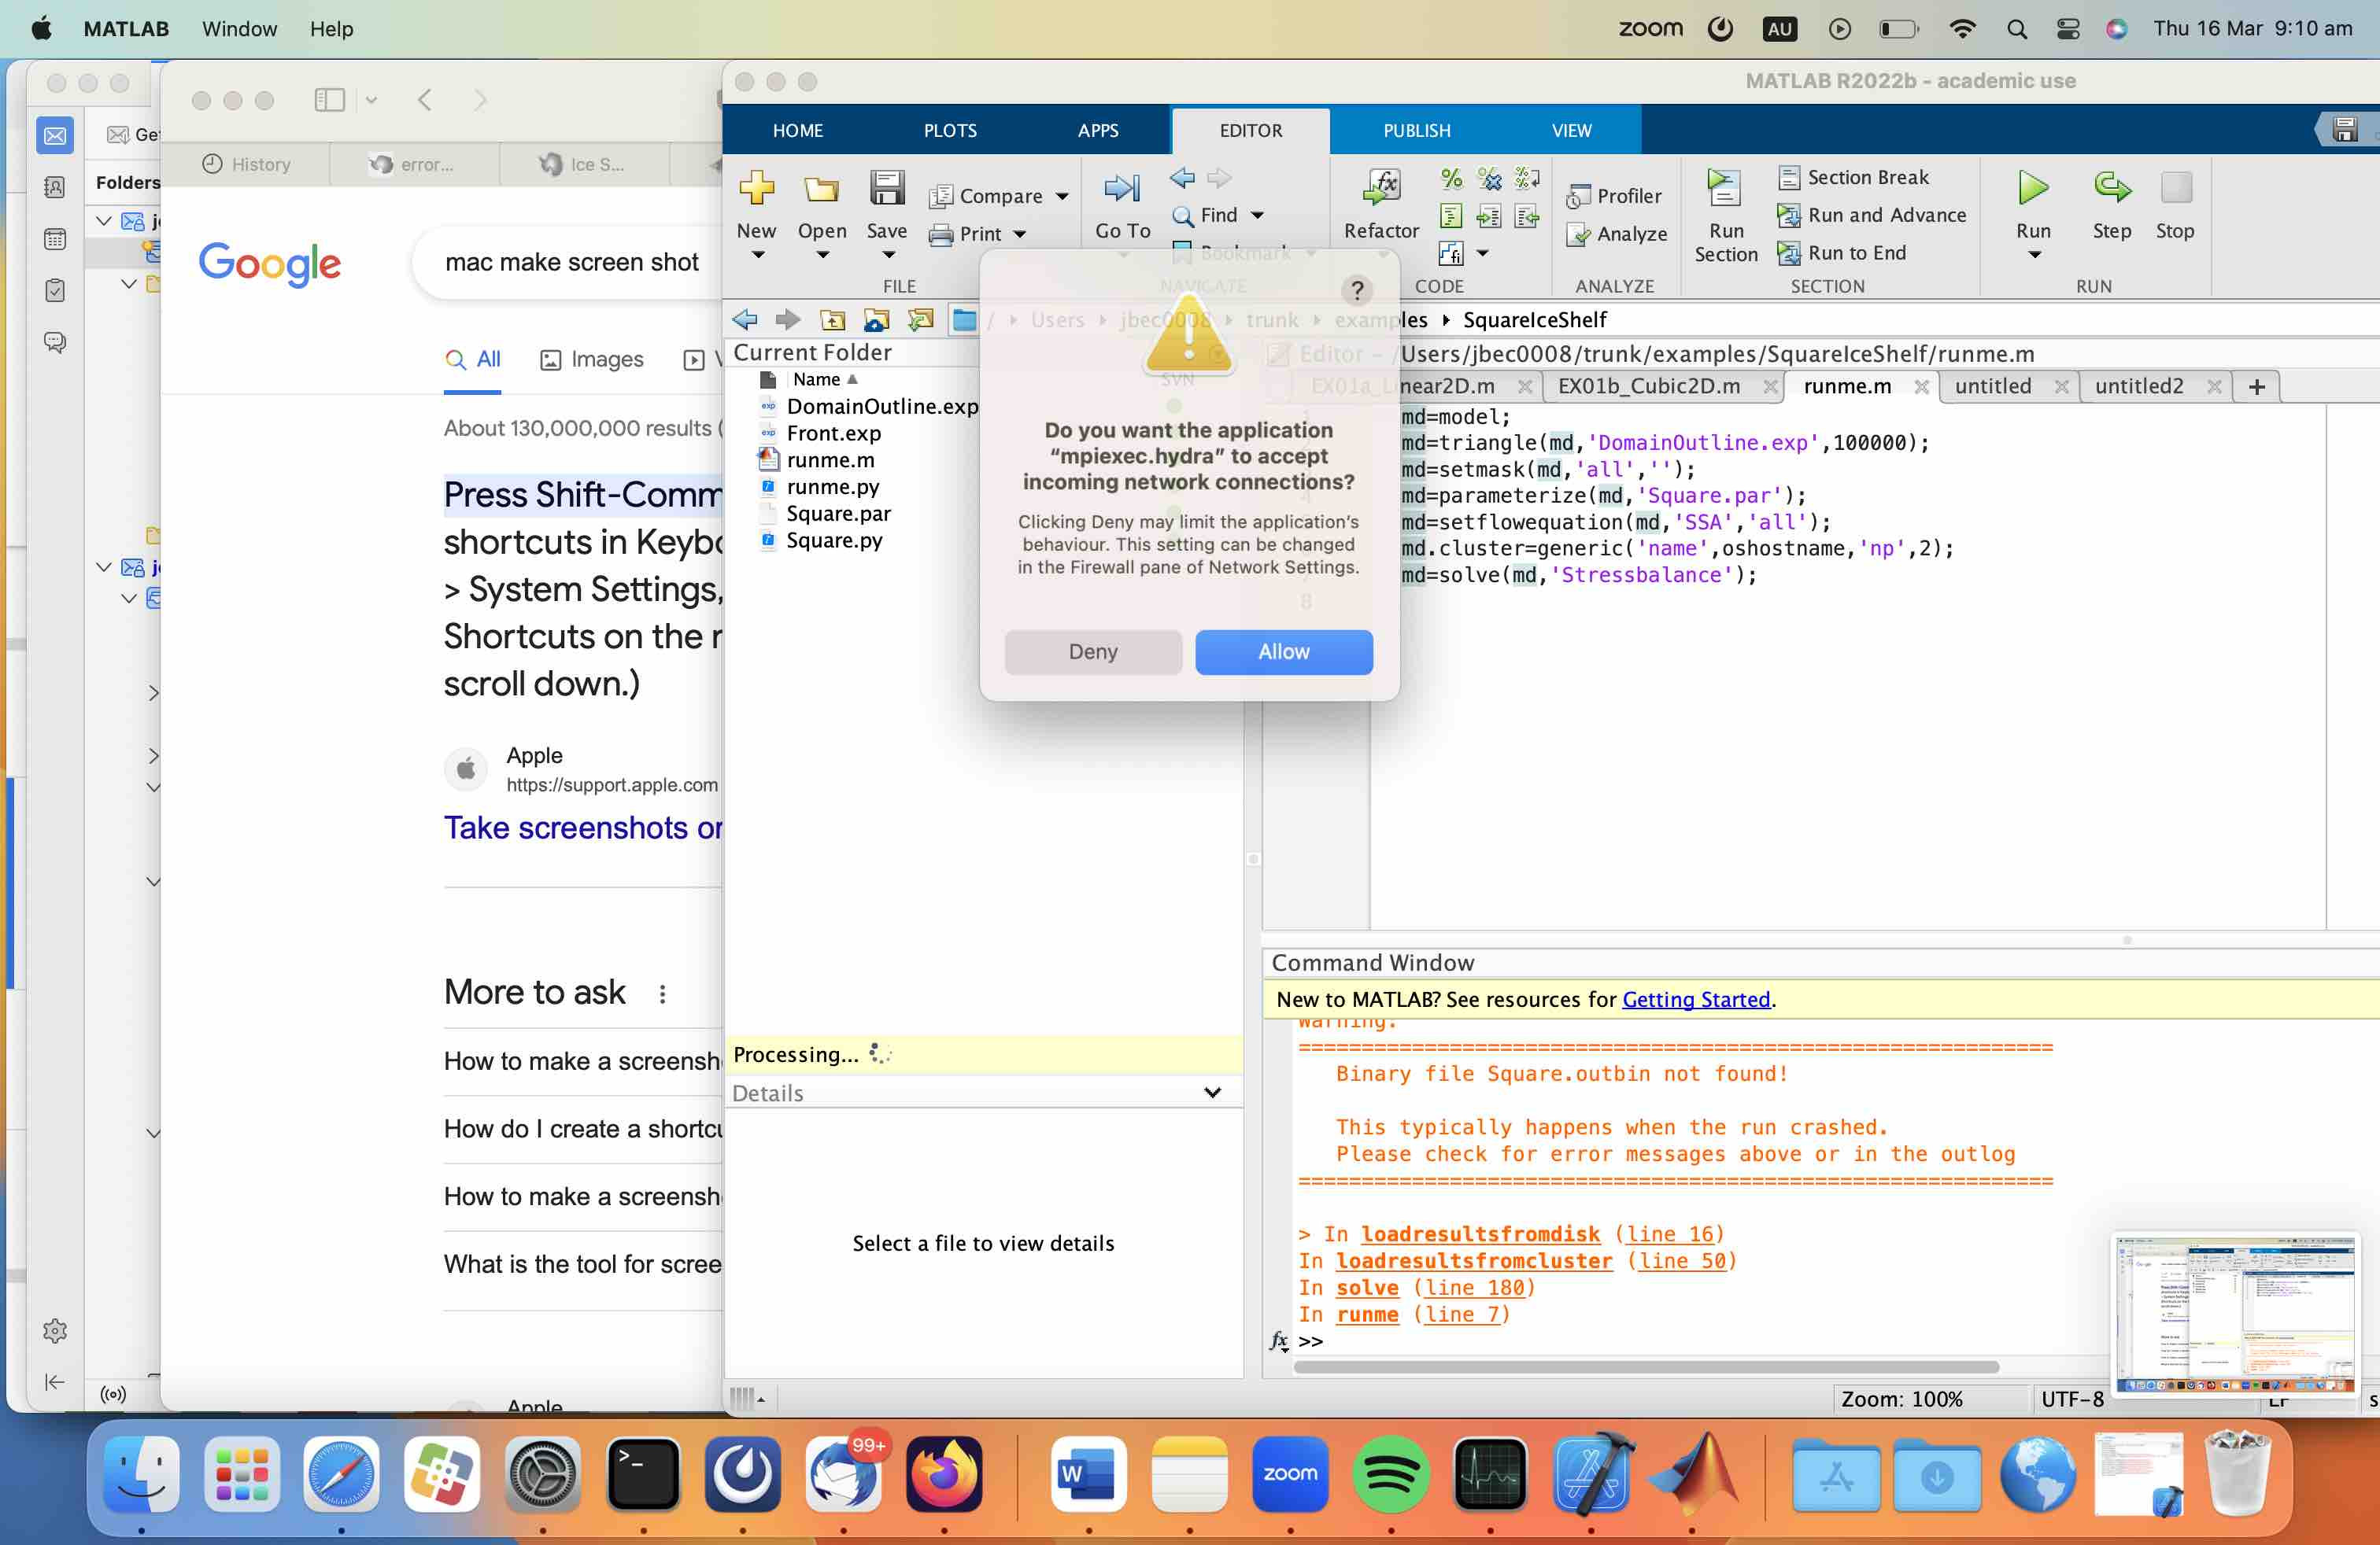This screenshot has height=1545, width=2380.
Task: Go back in Current Folder toolbar
Action: (x=745, y=320)
